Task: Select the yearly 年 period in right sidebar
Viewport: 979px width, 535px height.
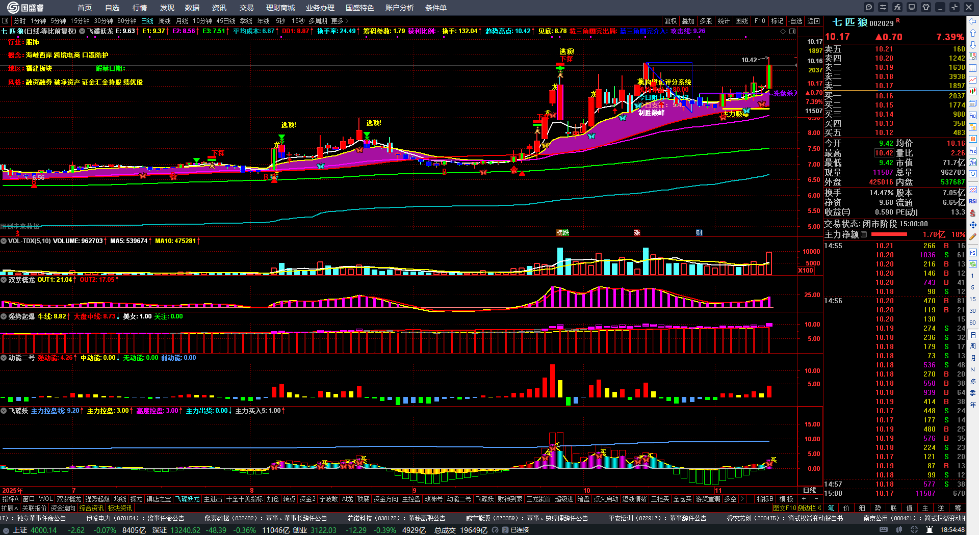Action: point(973,405)
